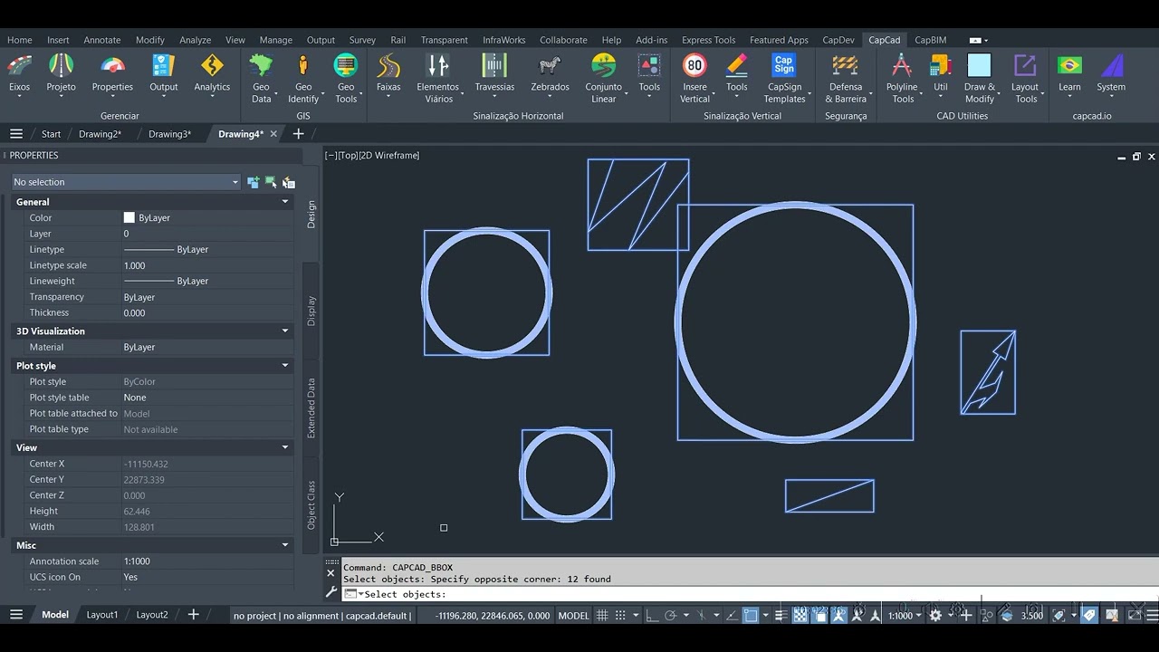Toggle transparency display in status bar

click(x=800, y=616)
